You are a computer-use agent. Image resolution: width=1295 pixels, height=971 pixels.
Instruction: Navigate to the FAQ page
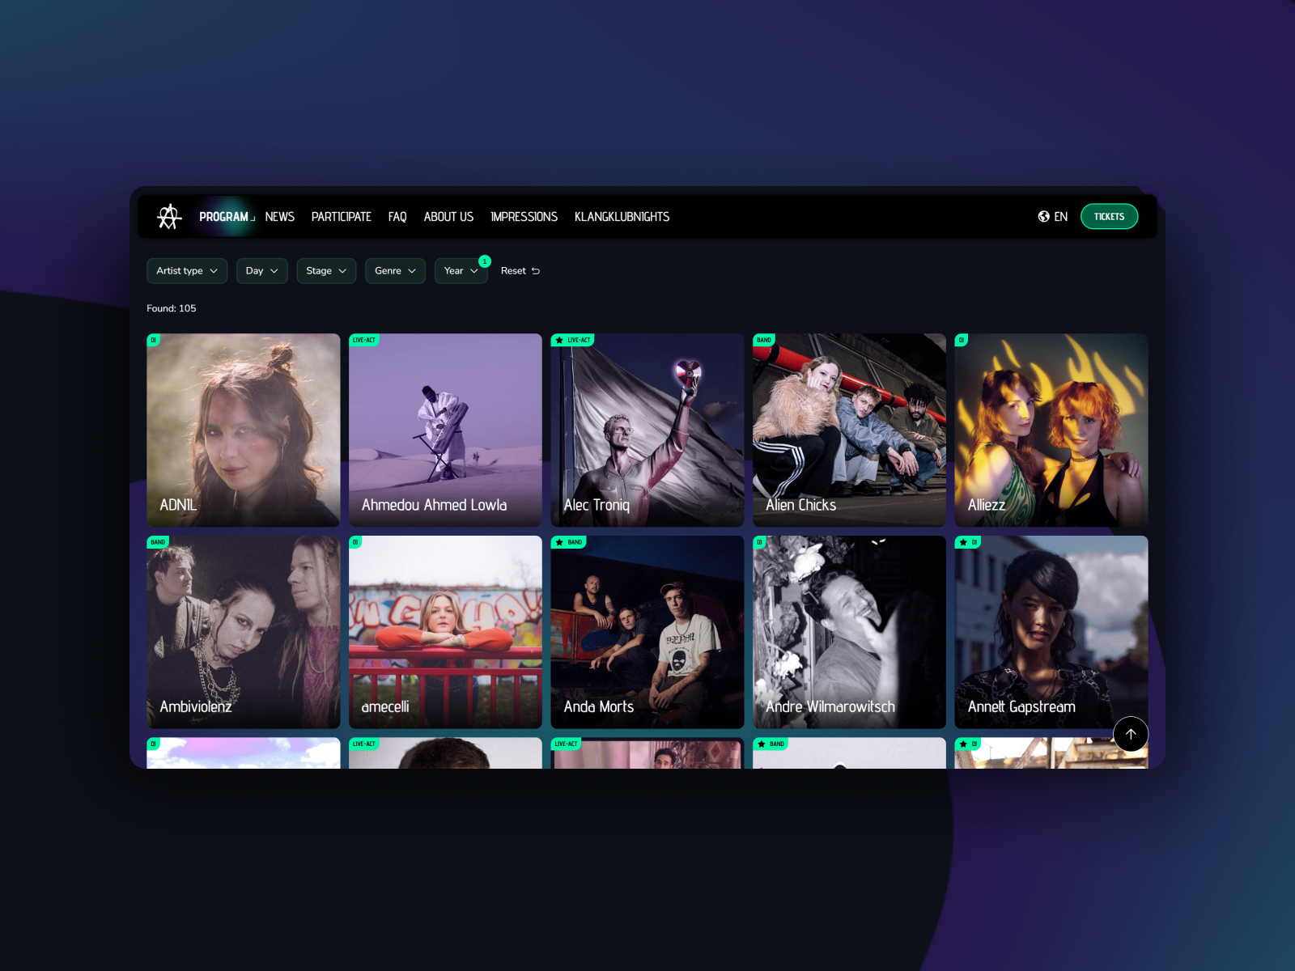pos(397,217)
